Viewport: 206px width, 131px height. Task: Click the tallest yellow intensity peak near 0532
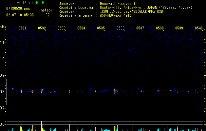[42, 126]
